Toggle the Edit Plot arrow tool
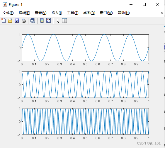The height and width of the screenshot is (148, 165). [x=58, y=21]
